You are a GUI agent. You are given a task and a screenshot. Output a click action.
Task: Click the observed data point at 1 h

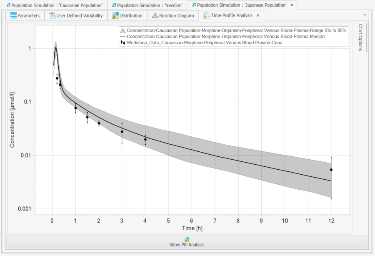coord(75,108)
